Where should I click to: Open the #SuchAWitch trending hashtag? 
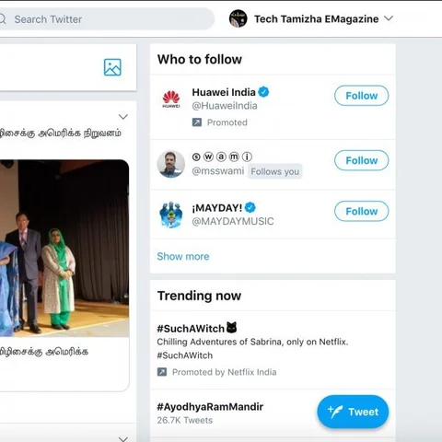click(191, 329)
